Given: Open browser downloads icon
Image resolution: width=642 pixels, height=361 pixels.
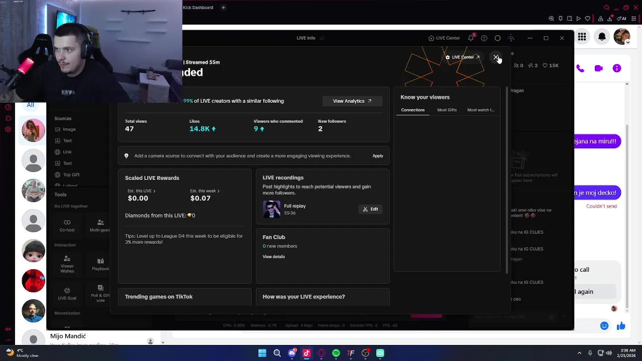Looking at the screenshot, I should point(611,19).
